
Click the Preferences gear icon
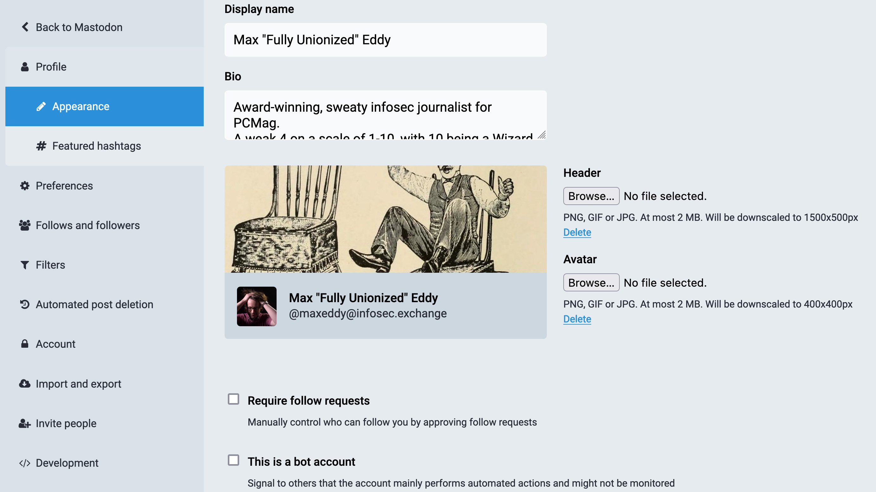pyautogui.click(x=25, y=186)
